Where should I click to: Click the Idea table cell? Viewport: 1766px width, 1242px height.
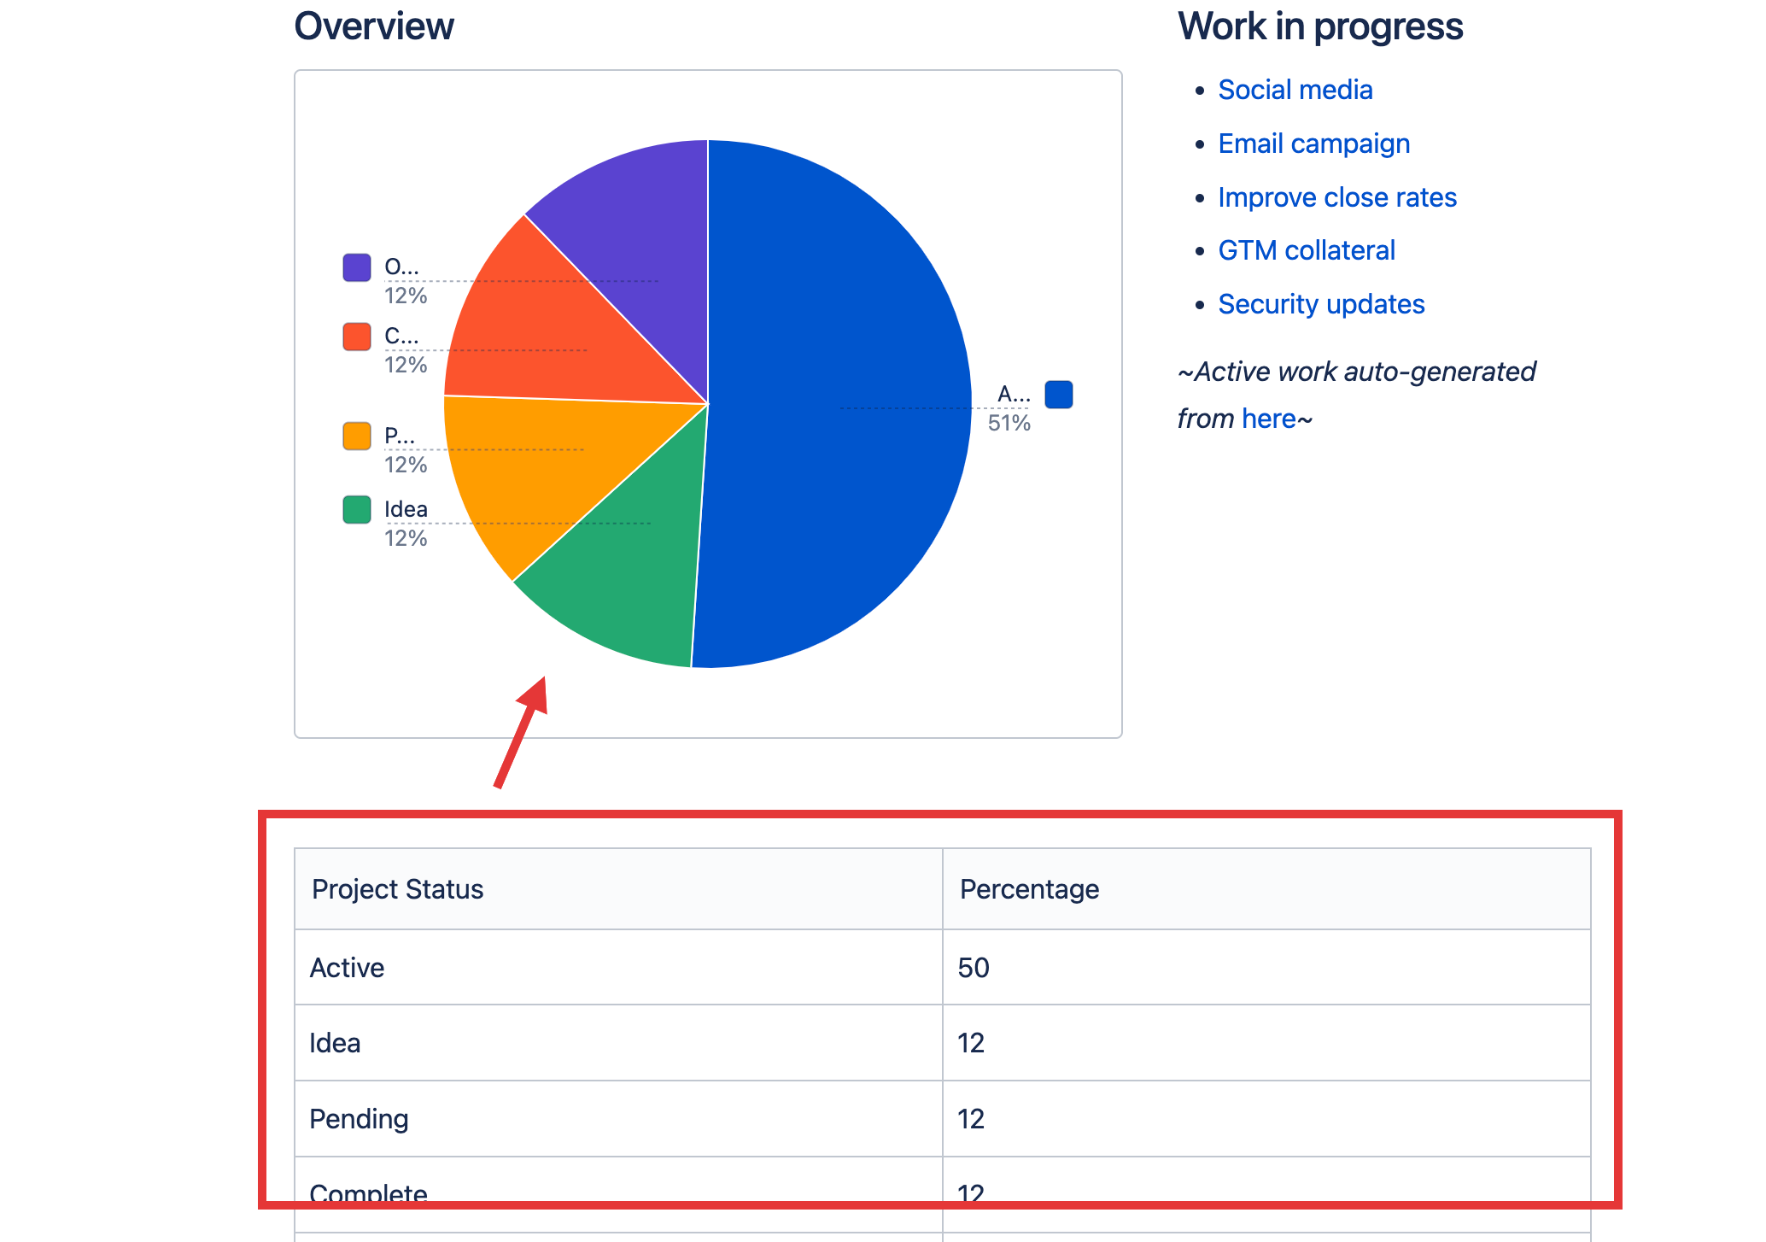[x=618, y=1043]
